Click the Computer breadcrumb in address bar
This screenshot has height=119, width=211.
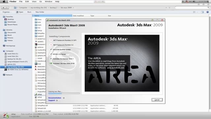[x=23, y=8]
